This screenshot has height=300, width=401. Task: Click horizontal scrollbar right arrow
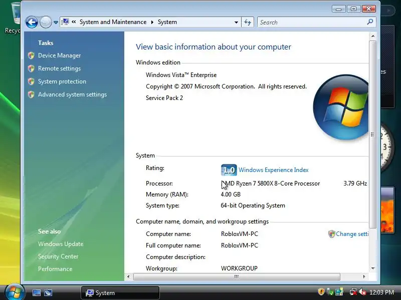[x=364, y=276]
